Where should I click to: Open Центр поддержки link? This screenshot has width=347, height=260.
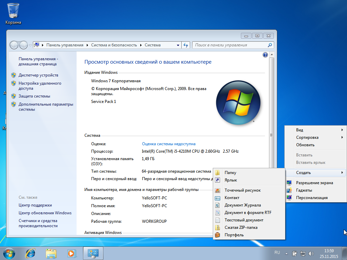[x=35, y=205]
